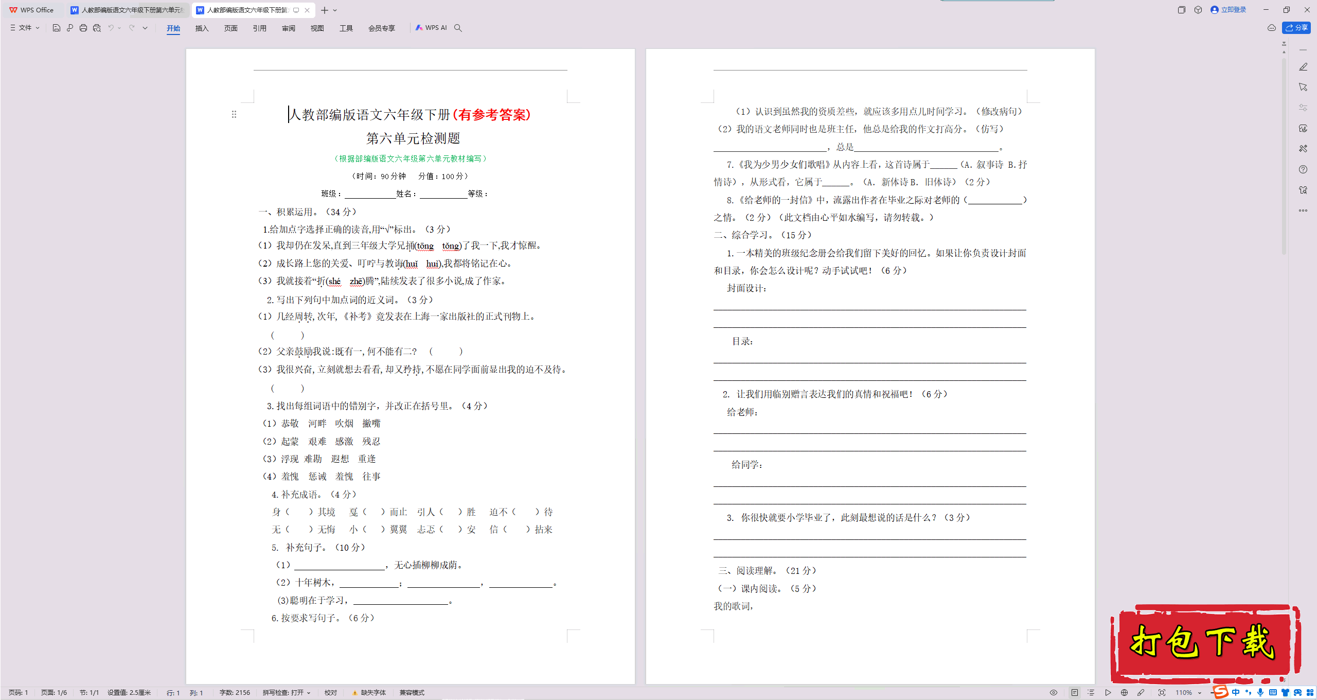Screen dimensions: 1317x700
Task: Click the multi-window workspace icon in title bar
Action: click(1182, 10)
